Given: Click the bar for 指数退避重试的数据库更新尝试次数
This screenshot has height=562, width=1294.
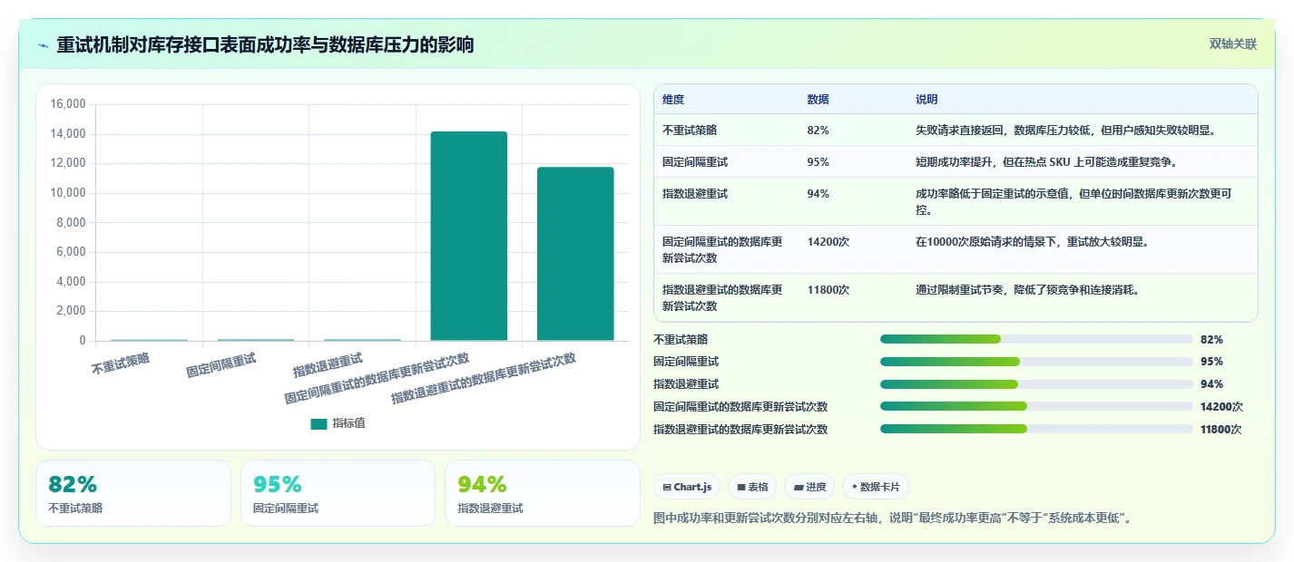Looking at the screenshot, I should coord(575,254).
